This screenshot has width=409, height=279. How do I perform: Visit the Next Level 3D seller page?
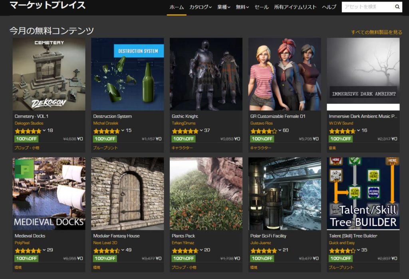click(105, 243)
